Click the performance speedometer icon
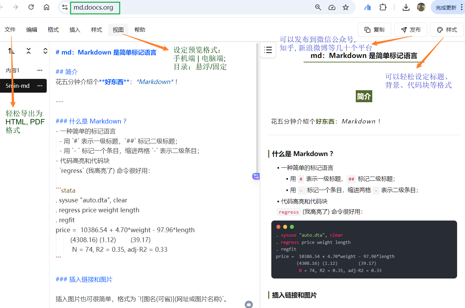 (x=332, y=7)
